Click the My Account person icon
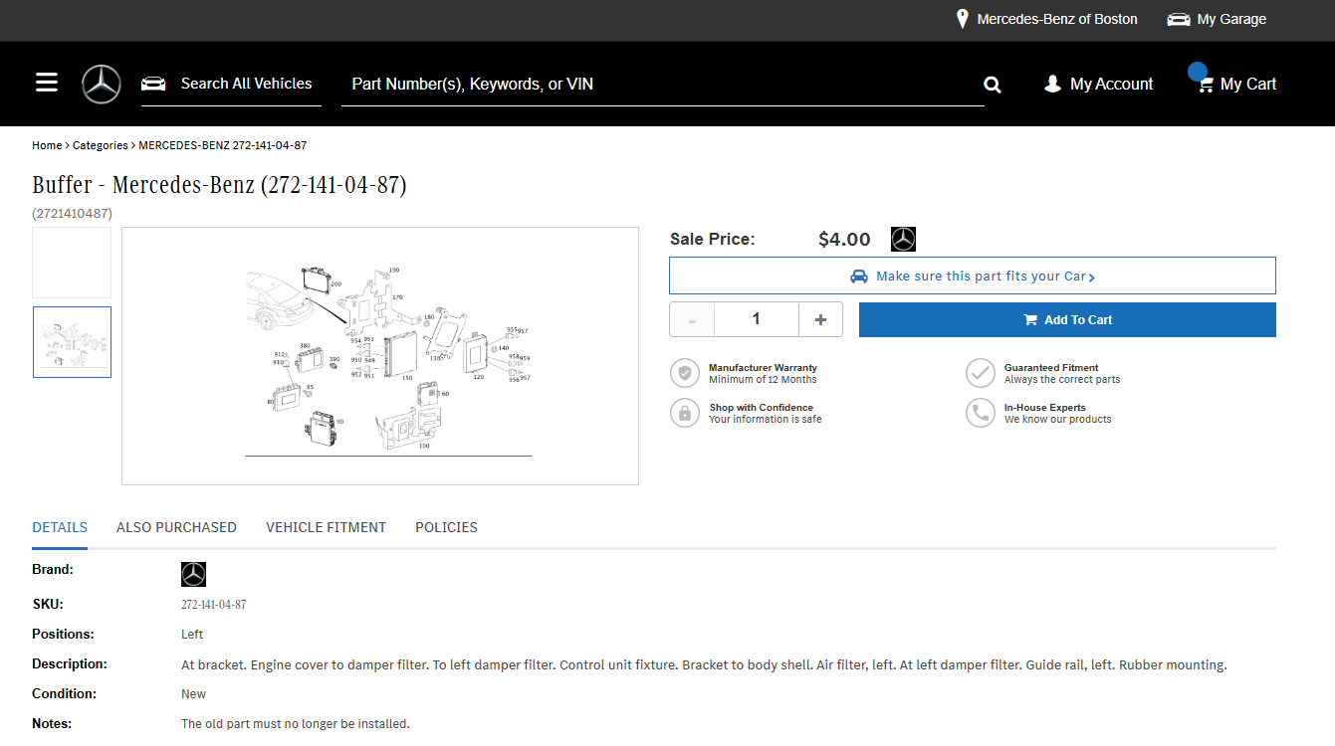The width and height of the screenshot is (1335, 746). [x=1052, y=85]
